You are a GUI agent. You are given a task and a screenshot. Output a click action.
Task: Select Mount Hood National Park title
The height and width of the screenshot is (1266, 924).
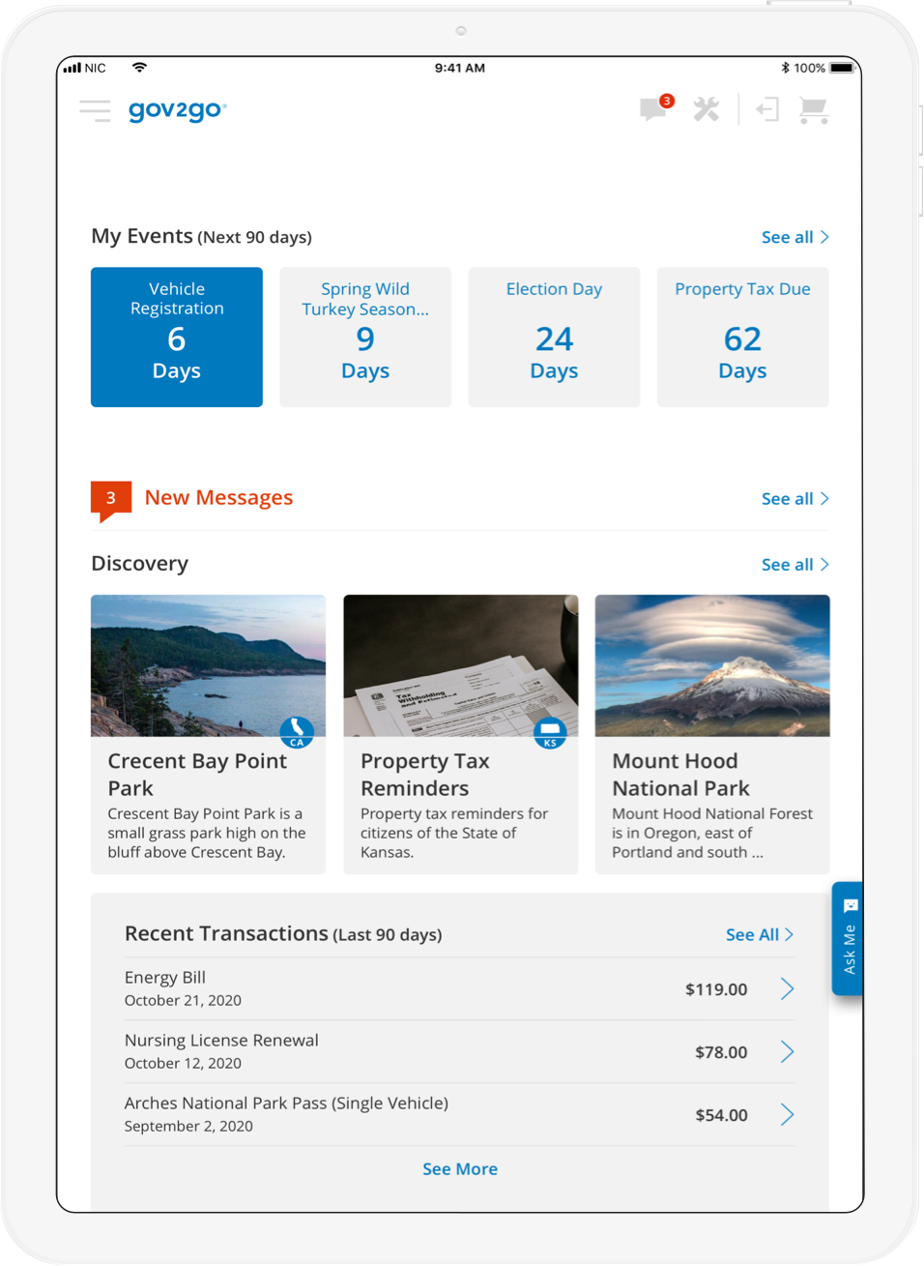[x=680, y=775]
